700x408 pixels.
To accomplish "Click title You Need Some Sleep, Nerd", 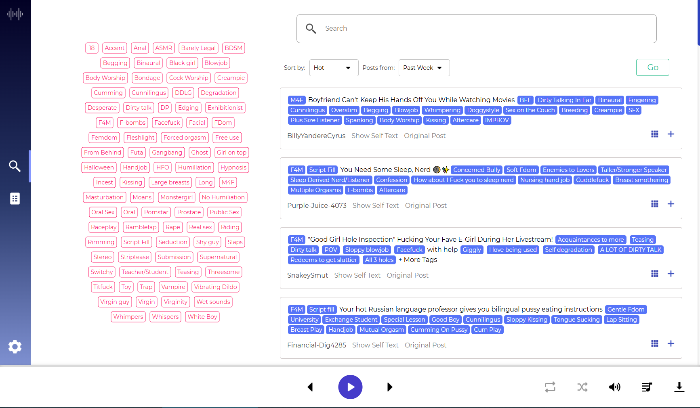I will [385, 170].
